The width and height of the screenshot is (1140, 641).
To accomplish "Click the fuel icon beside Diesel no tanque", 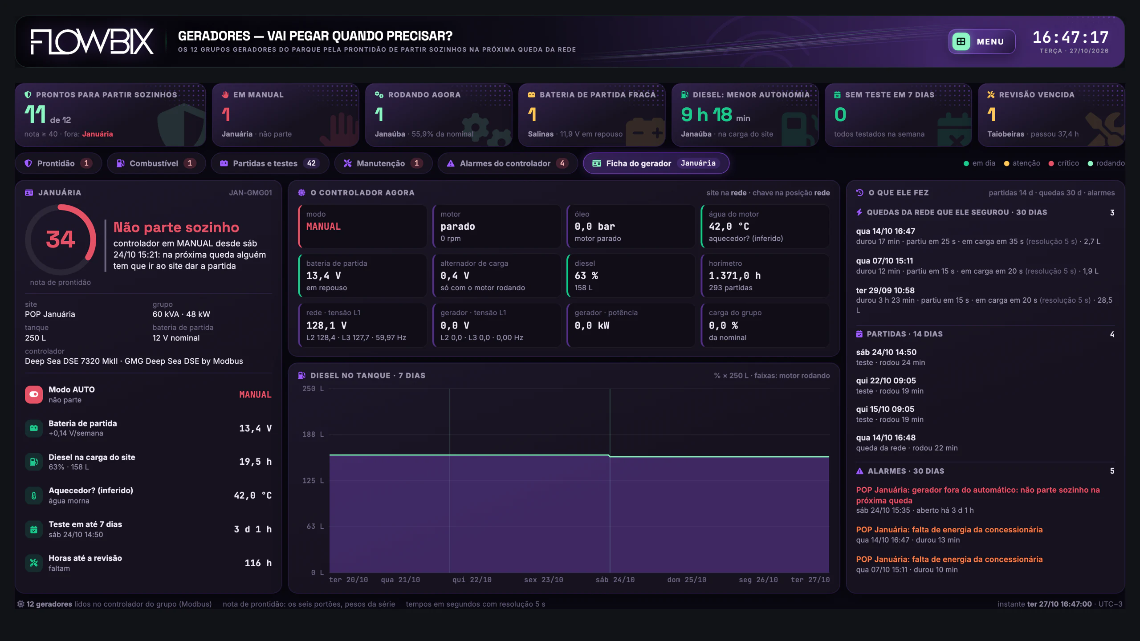I will (x=301, y=376).
